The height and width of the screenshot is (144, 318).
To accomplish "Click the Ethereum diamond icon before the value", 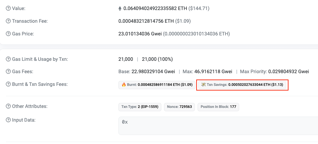I will point(120,8).
